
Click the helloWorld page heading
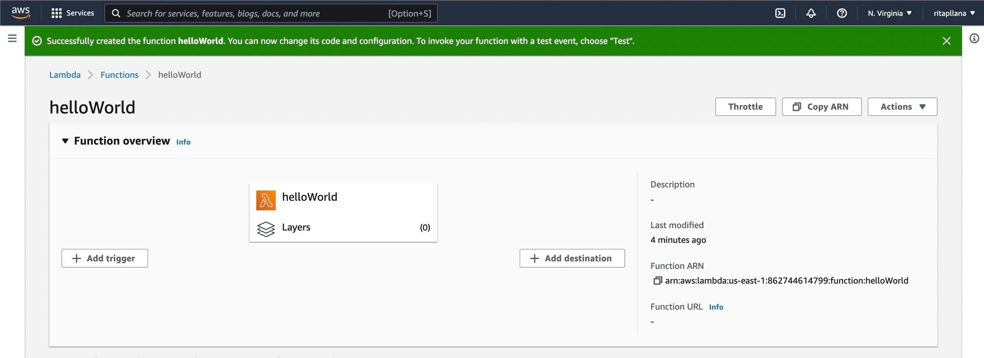tap(92, 108)
